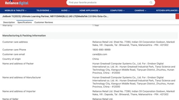Open the Kitchen Appliances menu

click(x=167, y=11)
